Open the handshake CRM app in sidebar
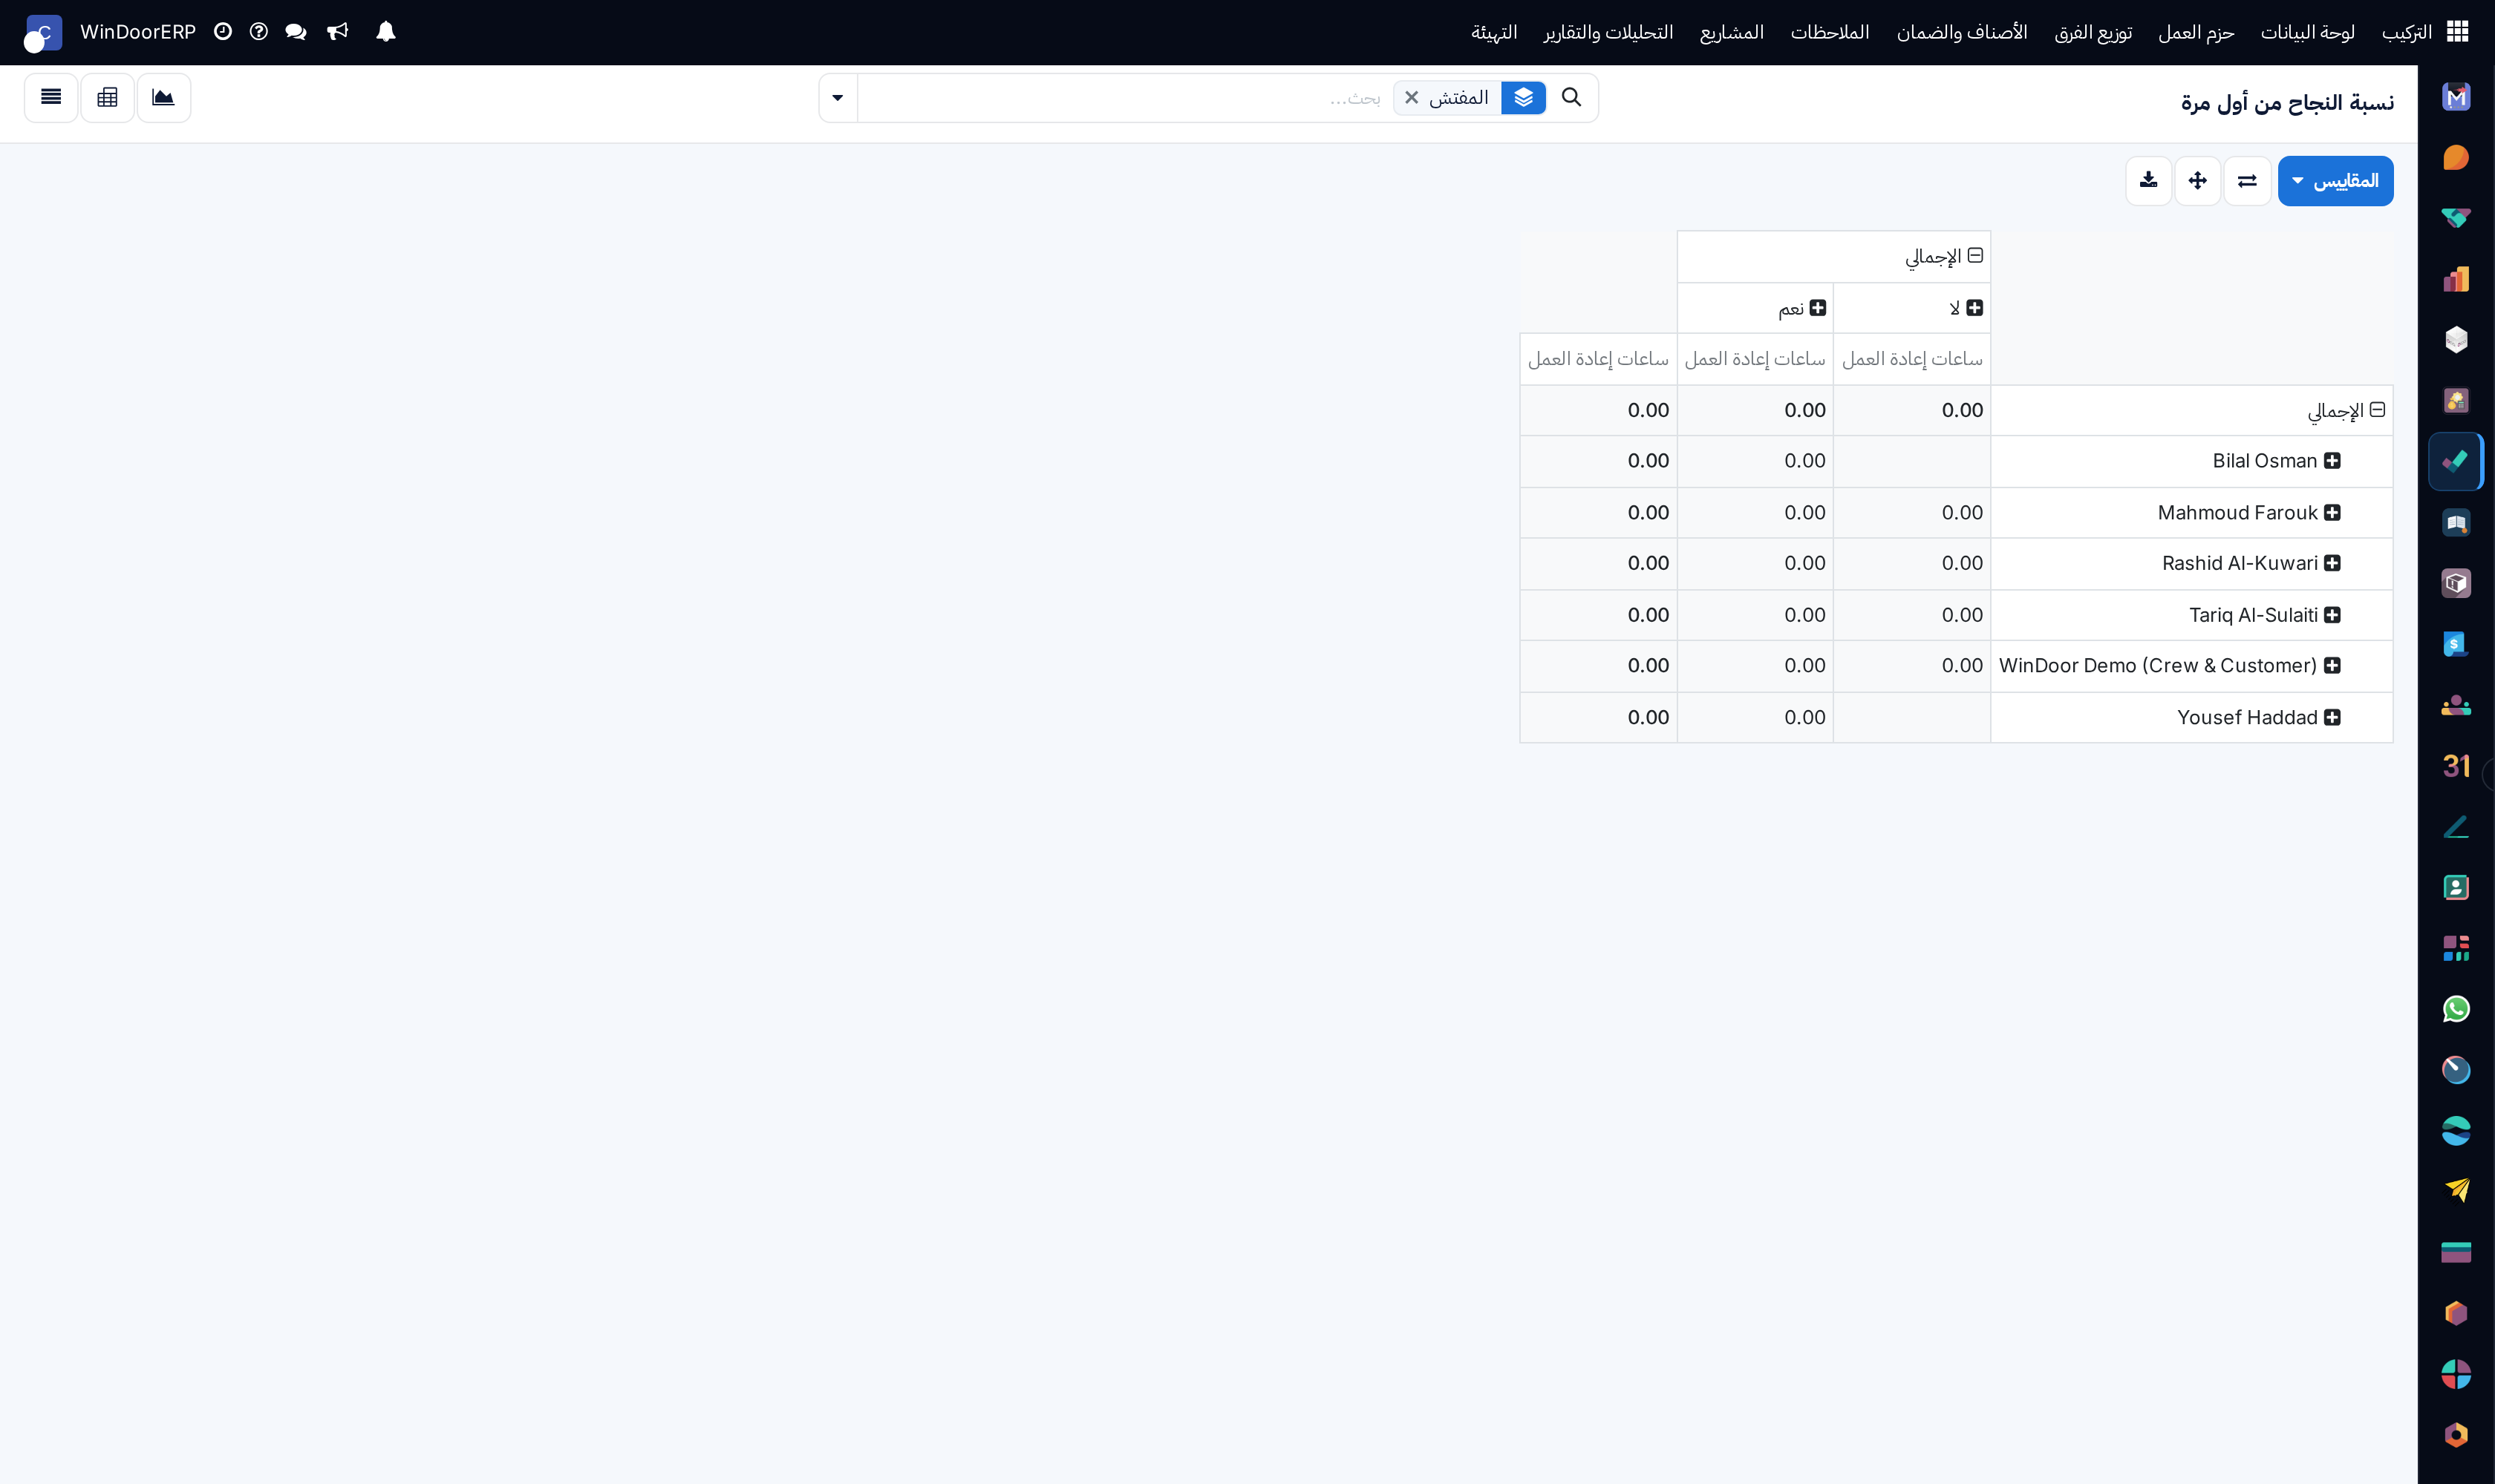The image size is (2495, 1484). [x=2456, y=218]
